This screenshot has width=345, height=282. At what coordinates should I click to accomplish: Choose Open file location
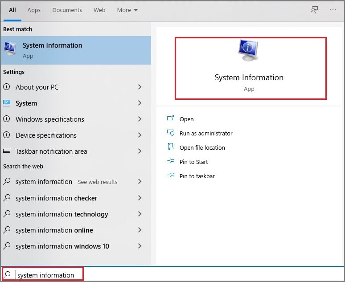(x=202, y=147)
